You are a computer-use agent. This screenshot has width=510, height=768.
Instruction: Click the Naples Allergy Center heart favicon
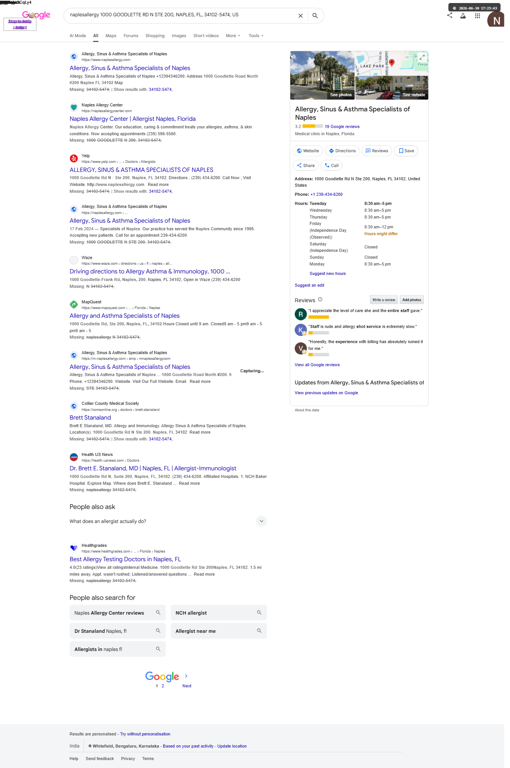(x=74, y=108)
